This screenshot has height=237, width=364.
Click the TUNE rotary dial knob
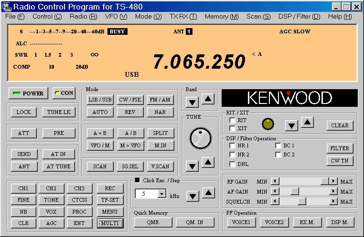(x=200, y=138)
